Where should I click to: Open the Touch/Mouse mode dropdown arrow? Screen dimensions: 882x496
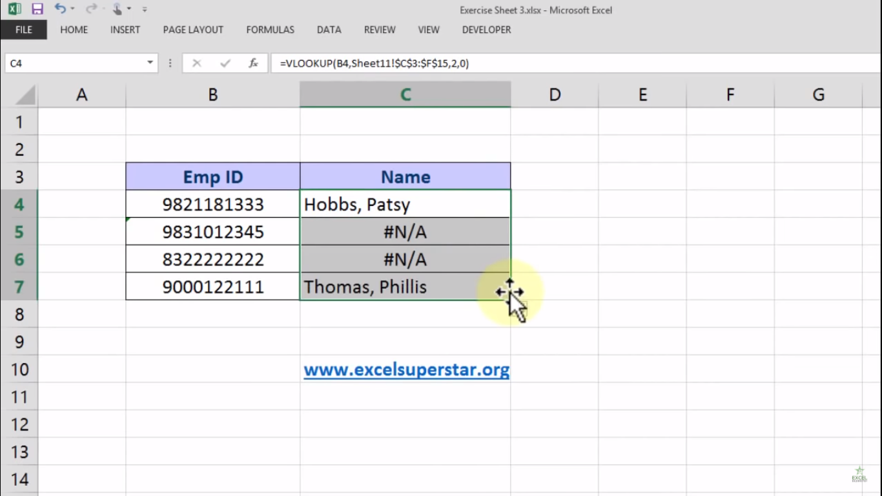[x=129, y=9]
